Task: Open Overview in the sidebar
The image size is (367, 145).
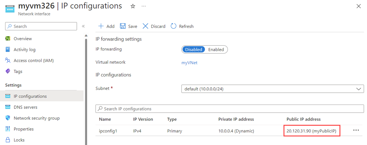Action: tap(23, 39)
